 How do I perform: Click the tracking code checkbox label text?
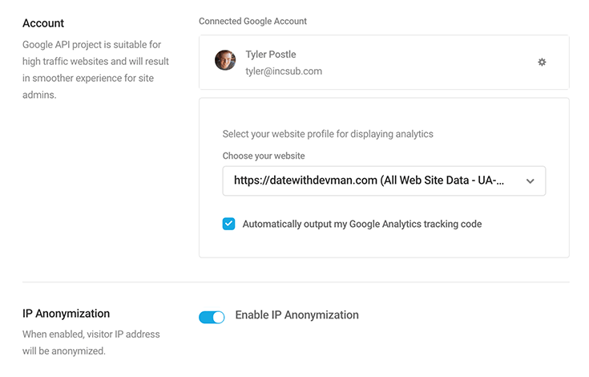point(361,224)
